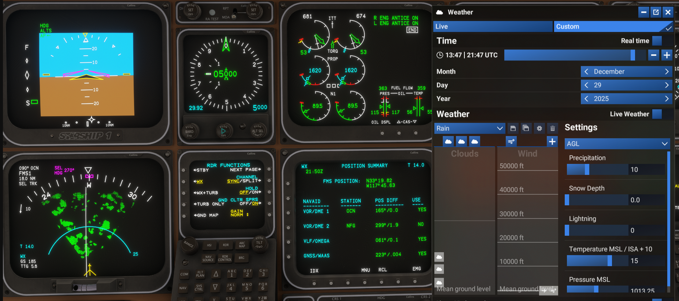
Task: Select the first cloud icon above Clouds
Action: [448, 142]
